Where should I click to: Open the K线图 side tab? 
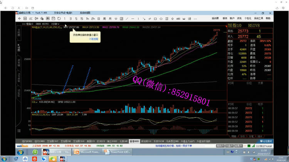pos(18,49)
